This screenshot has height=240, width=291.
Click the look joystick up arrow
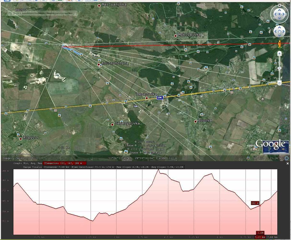click(279, 10)
